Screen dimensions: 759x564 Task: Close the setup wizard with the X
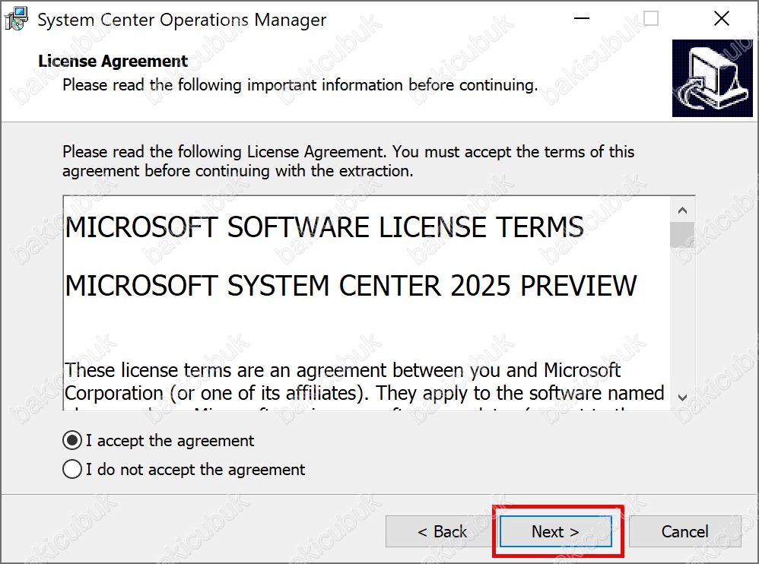[721, 19]
